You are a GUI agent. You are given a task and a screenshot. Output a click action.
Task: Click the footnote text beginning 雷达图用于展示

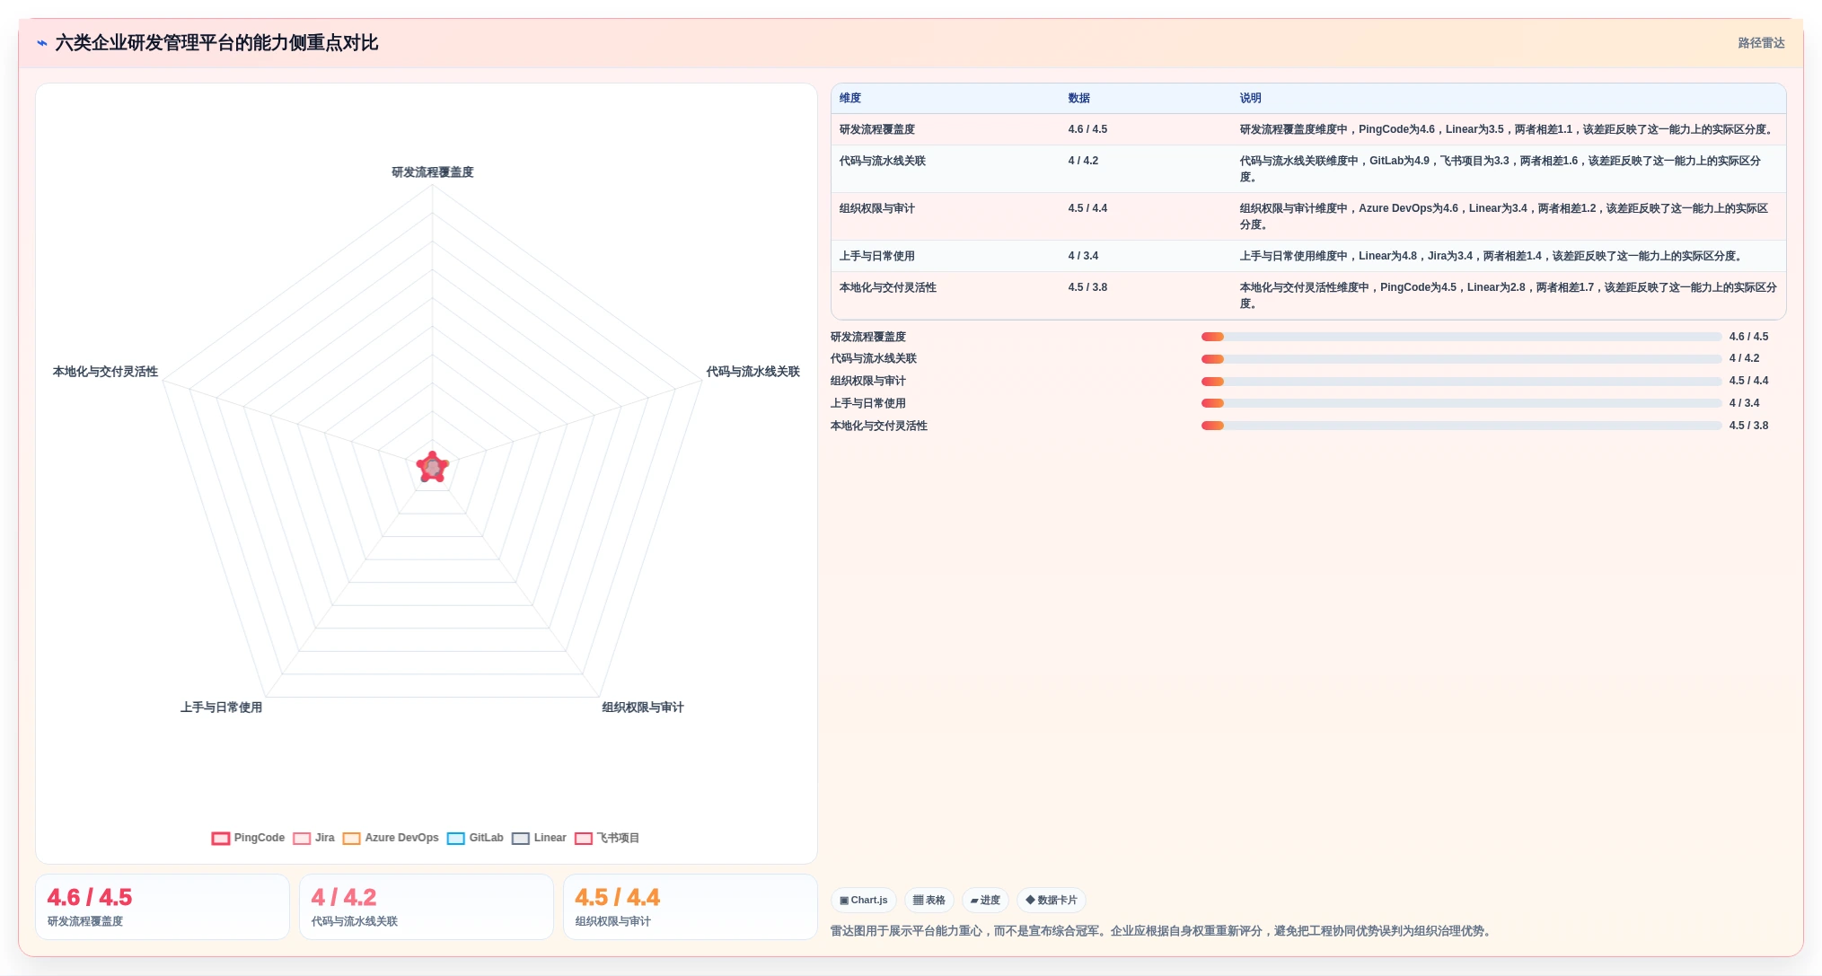point(1163,931)
